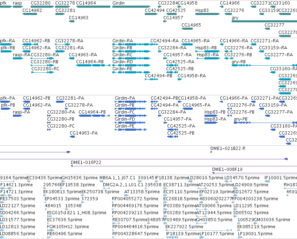Select the DME1-016P22 clone label
The image size is (297, 239).
[x=86, y=162]
